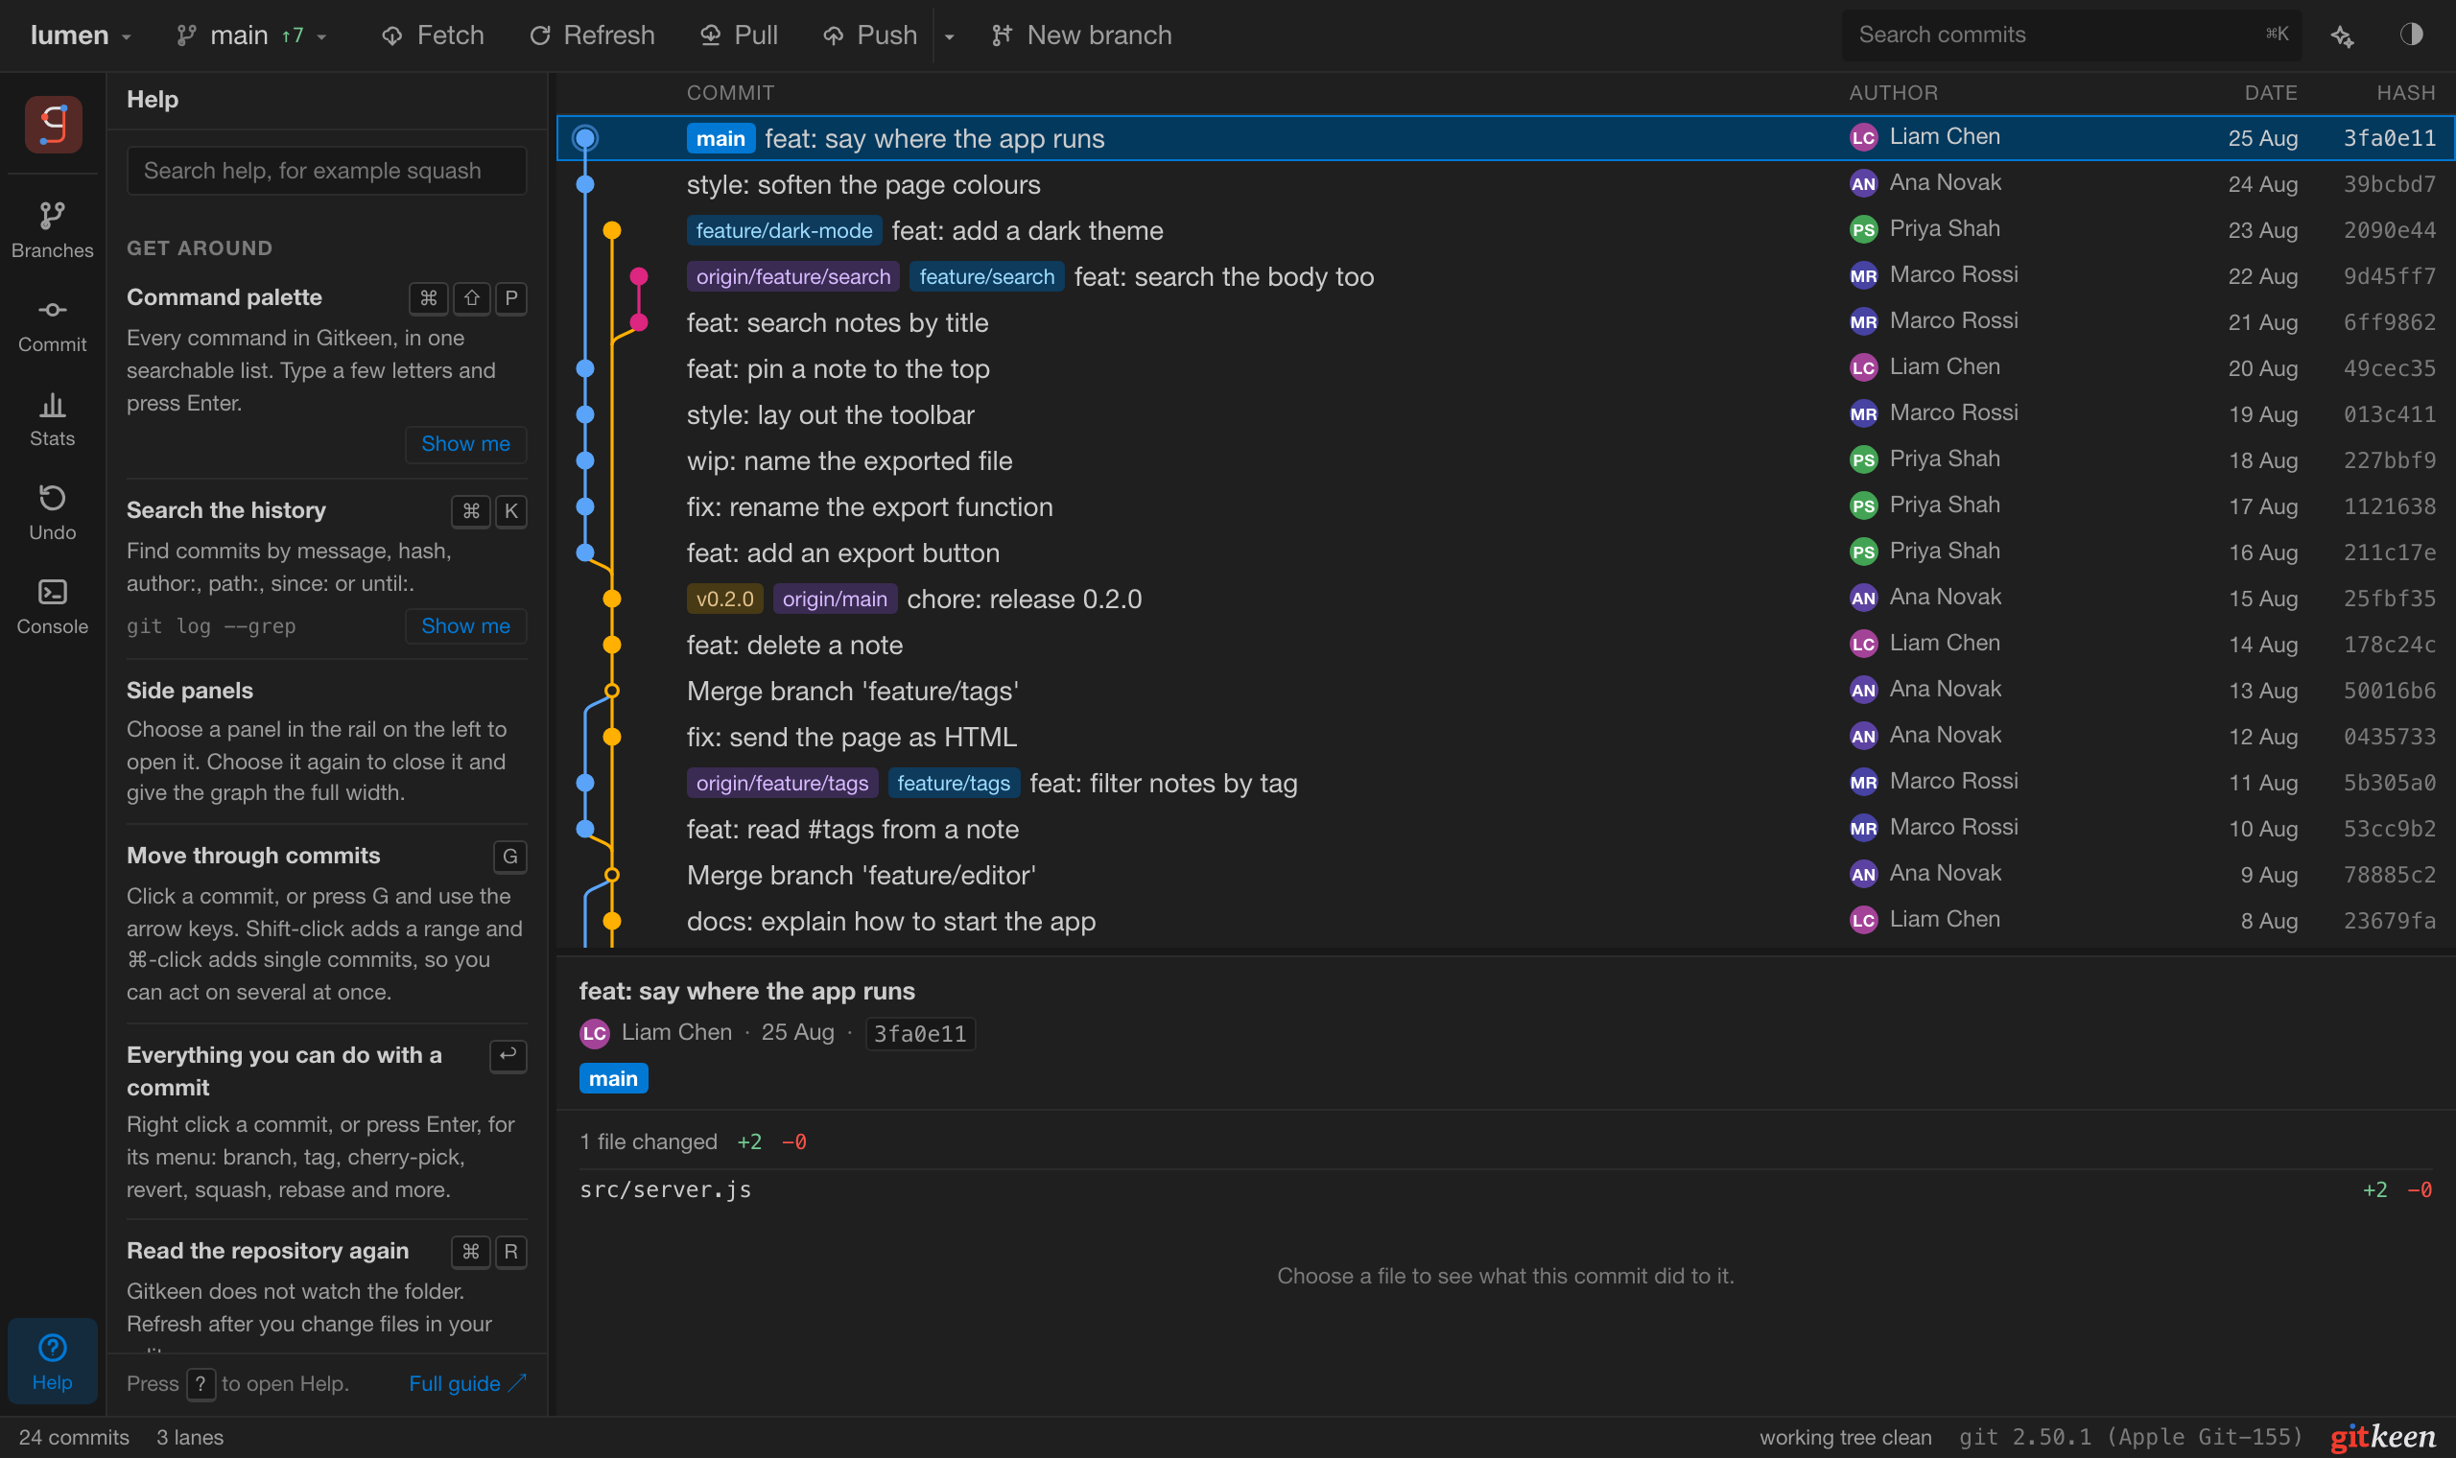Select src/server.js changed file
Image resolution: width=2456 pixels, height=1458 pixels.
click(x=1506, y=1189)
